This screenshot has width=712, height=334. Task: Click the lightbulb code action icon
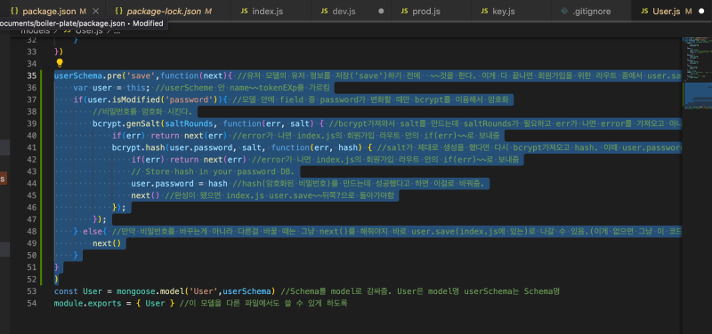click(59, 63)
